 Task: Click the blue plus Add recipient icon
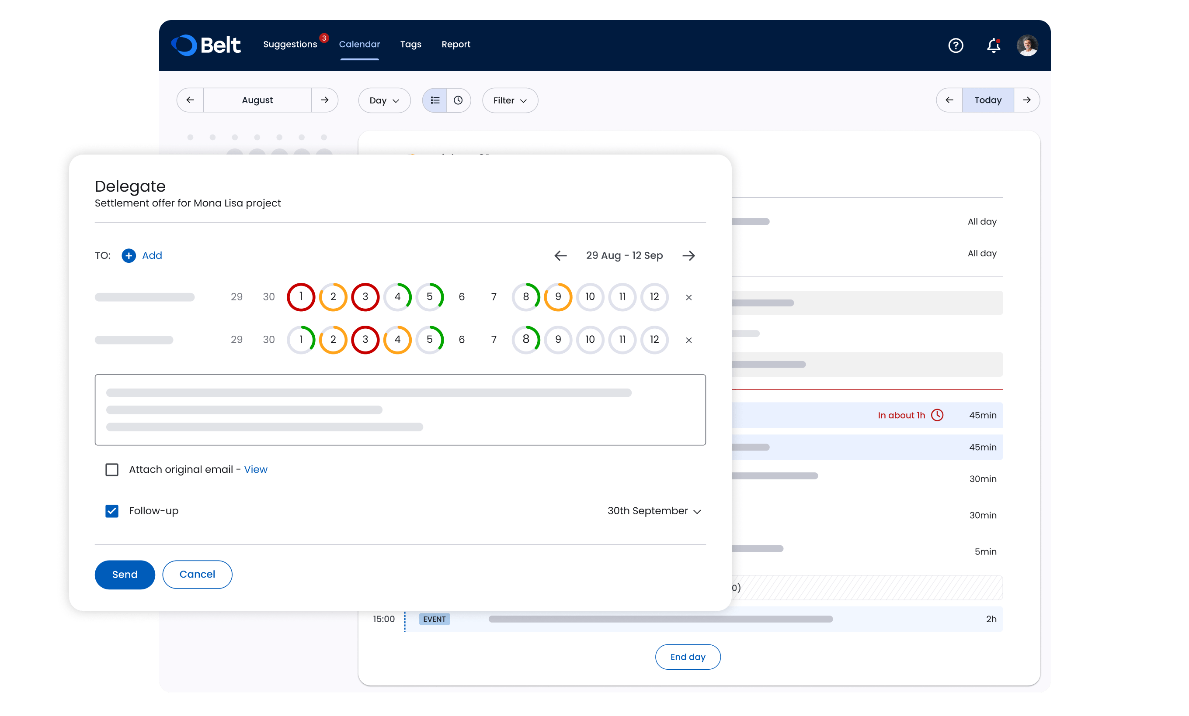(x=129, y=255)
